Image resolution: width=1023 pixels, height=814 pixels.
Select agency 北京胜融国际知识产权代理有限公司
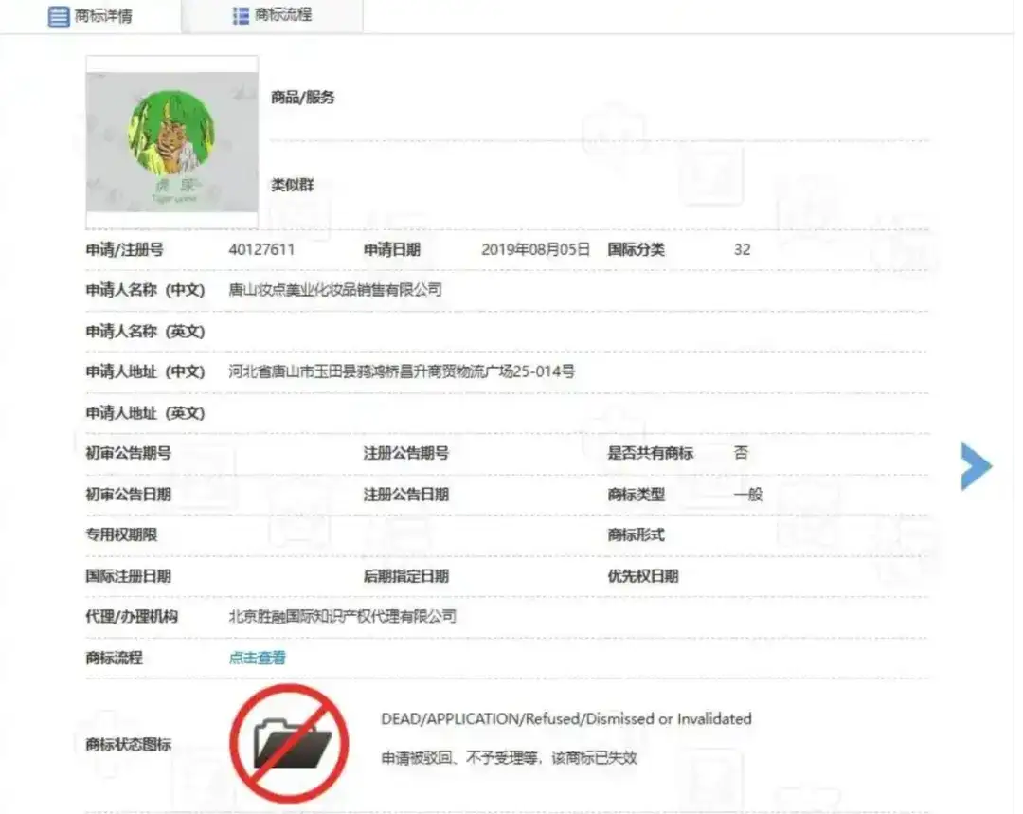[x=343, y=616]
